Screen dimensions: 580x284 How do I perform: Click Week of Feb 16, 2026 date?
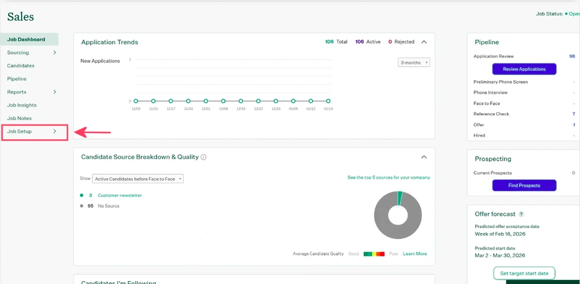[500, 234]
